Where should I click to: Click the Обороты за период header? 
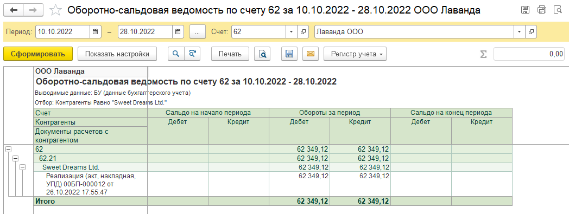330,113
